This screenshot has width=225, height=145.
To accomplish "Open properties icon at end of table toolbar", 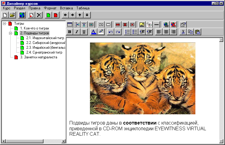I will (x=183, y=25).
